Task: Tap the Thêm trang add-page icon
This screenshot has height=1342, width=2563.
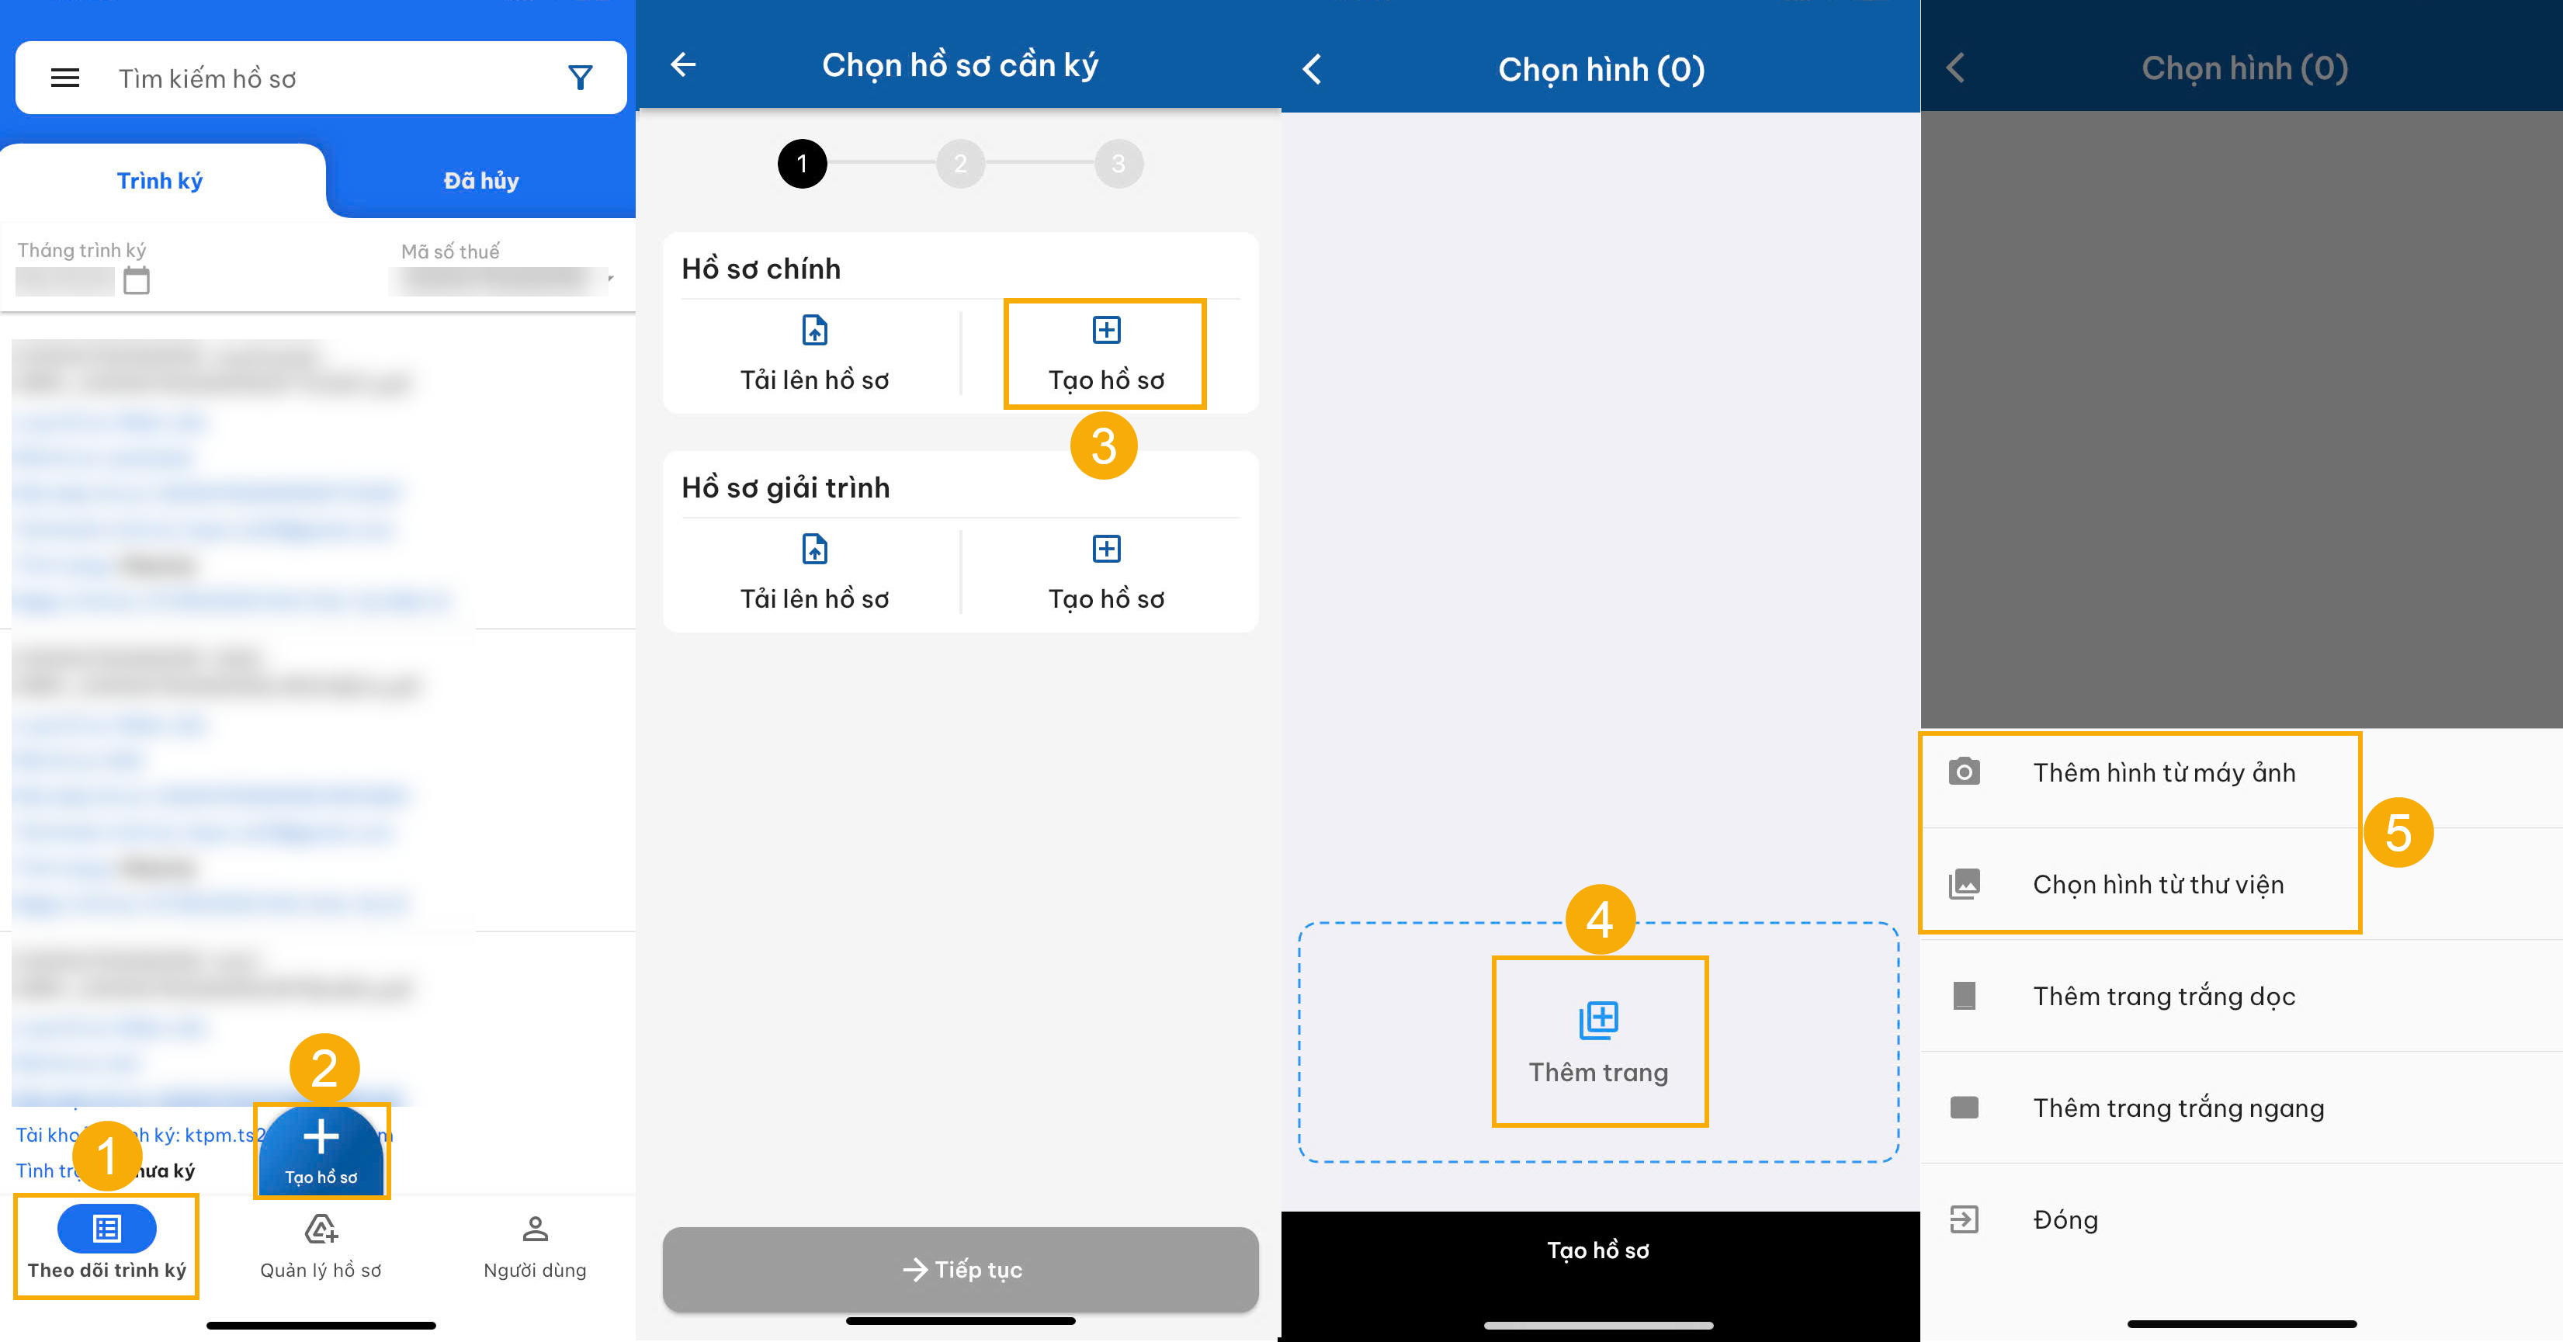Action: tap(1598, 1021)
